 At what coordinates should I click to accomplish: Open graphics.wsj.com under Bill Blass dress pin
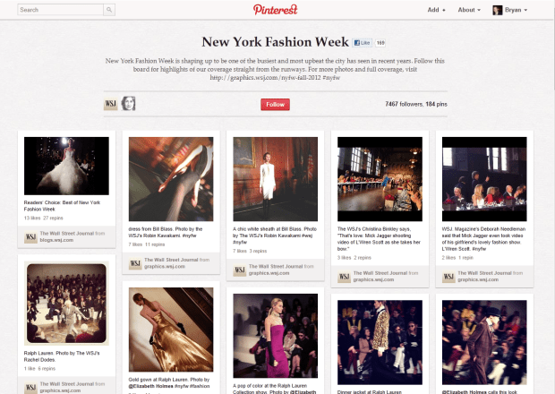pos(165,266)
